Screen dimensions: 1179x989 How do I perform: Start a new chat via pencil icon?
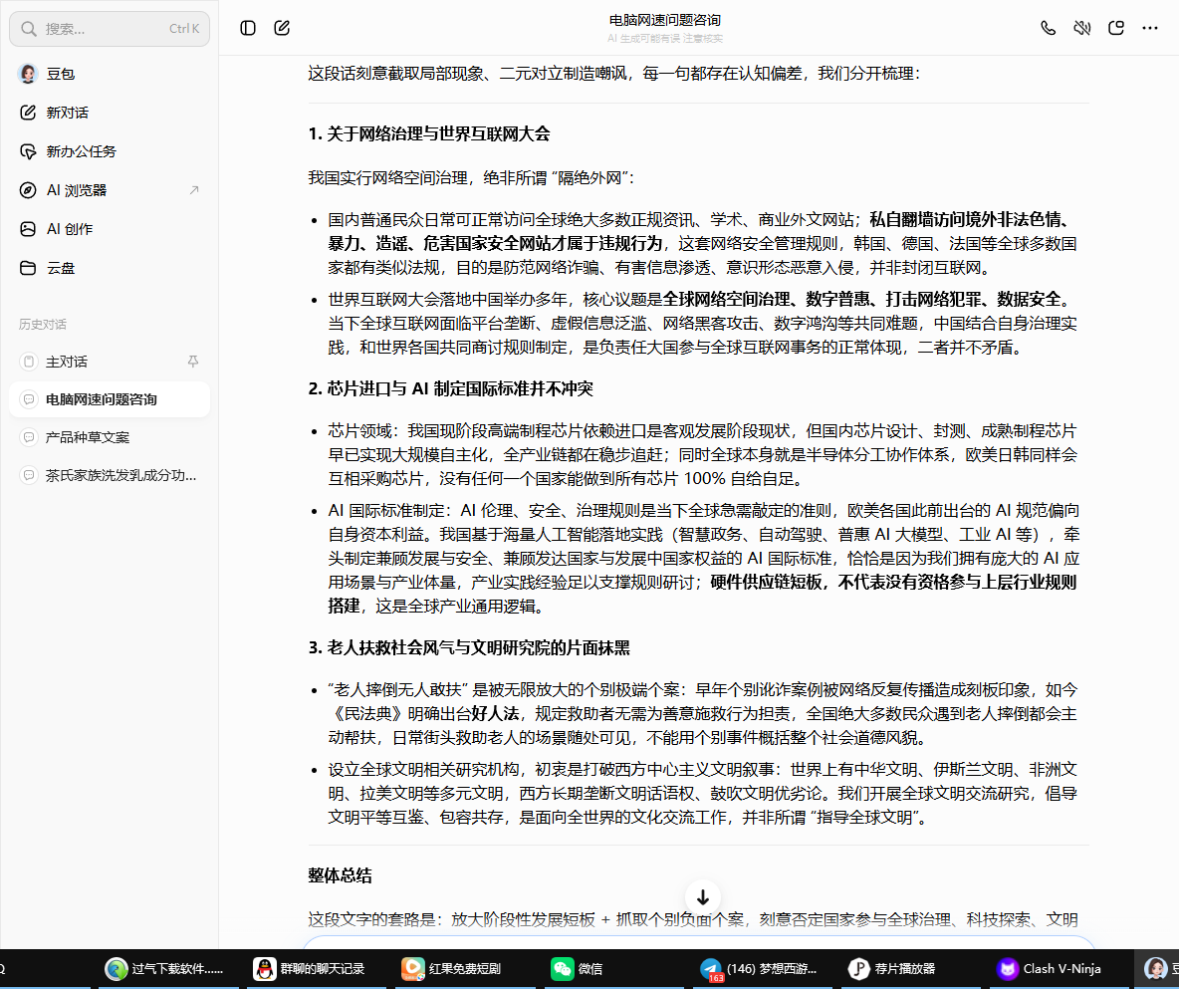point(282,29)
